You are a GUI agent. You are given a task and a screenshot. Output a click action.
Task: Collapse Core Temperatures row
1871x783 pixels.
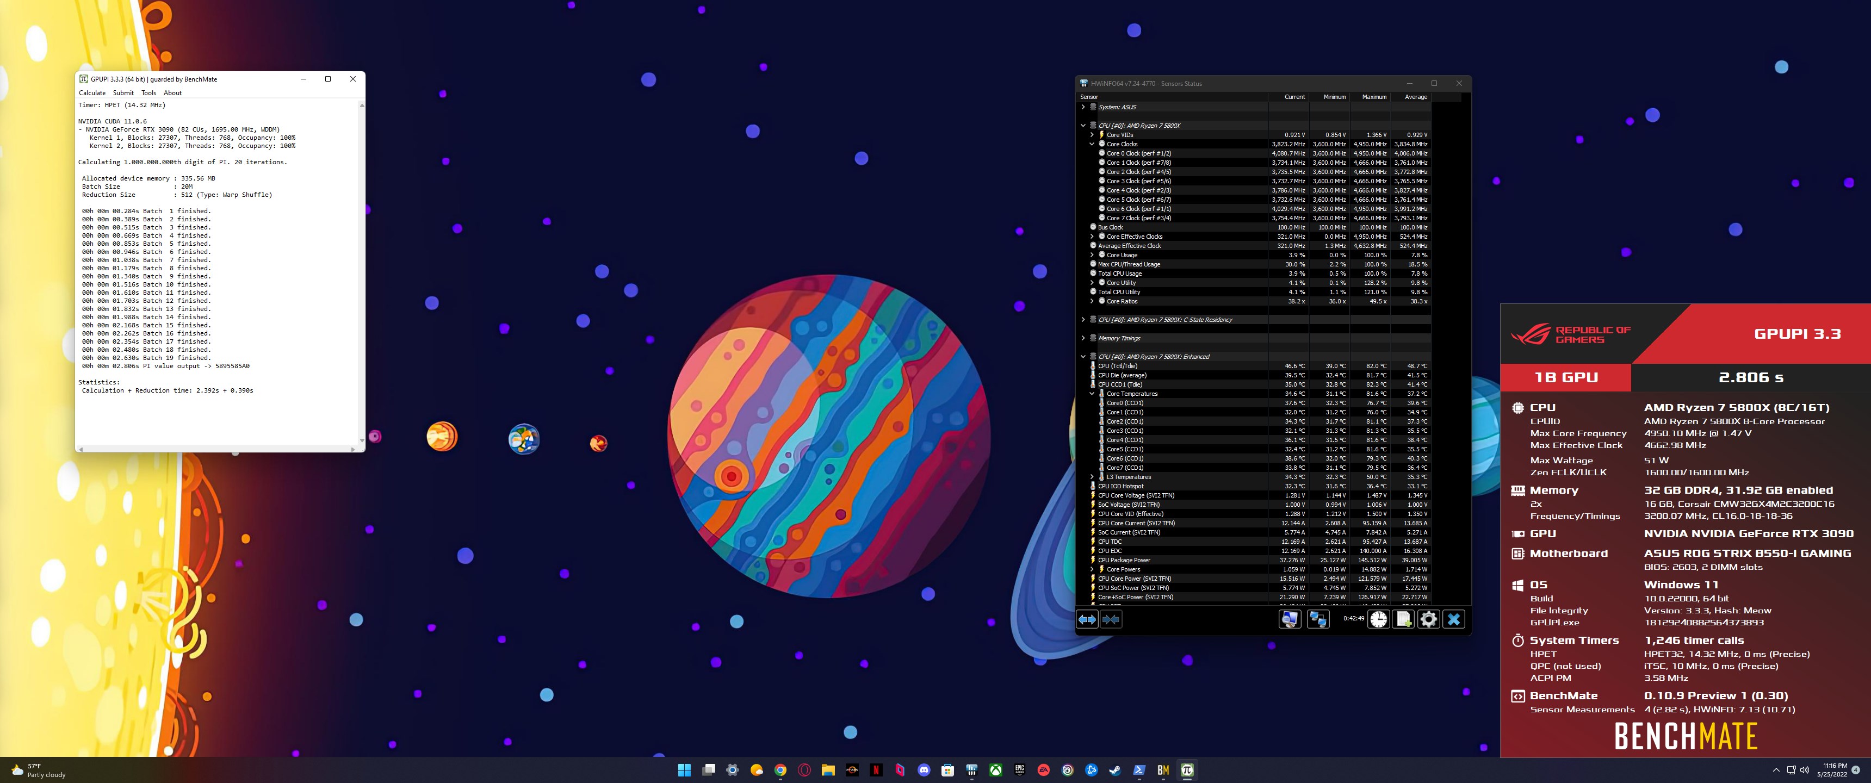point(1092,394)
